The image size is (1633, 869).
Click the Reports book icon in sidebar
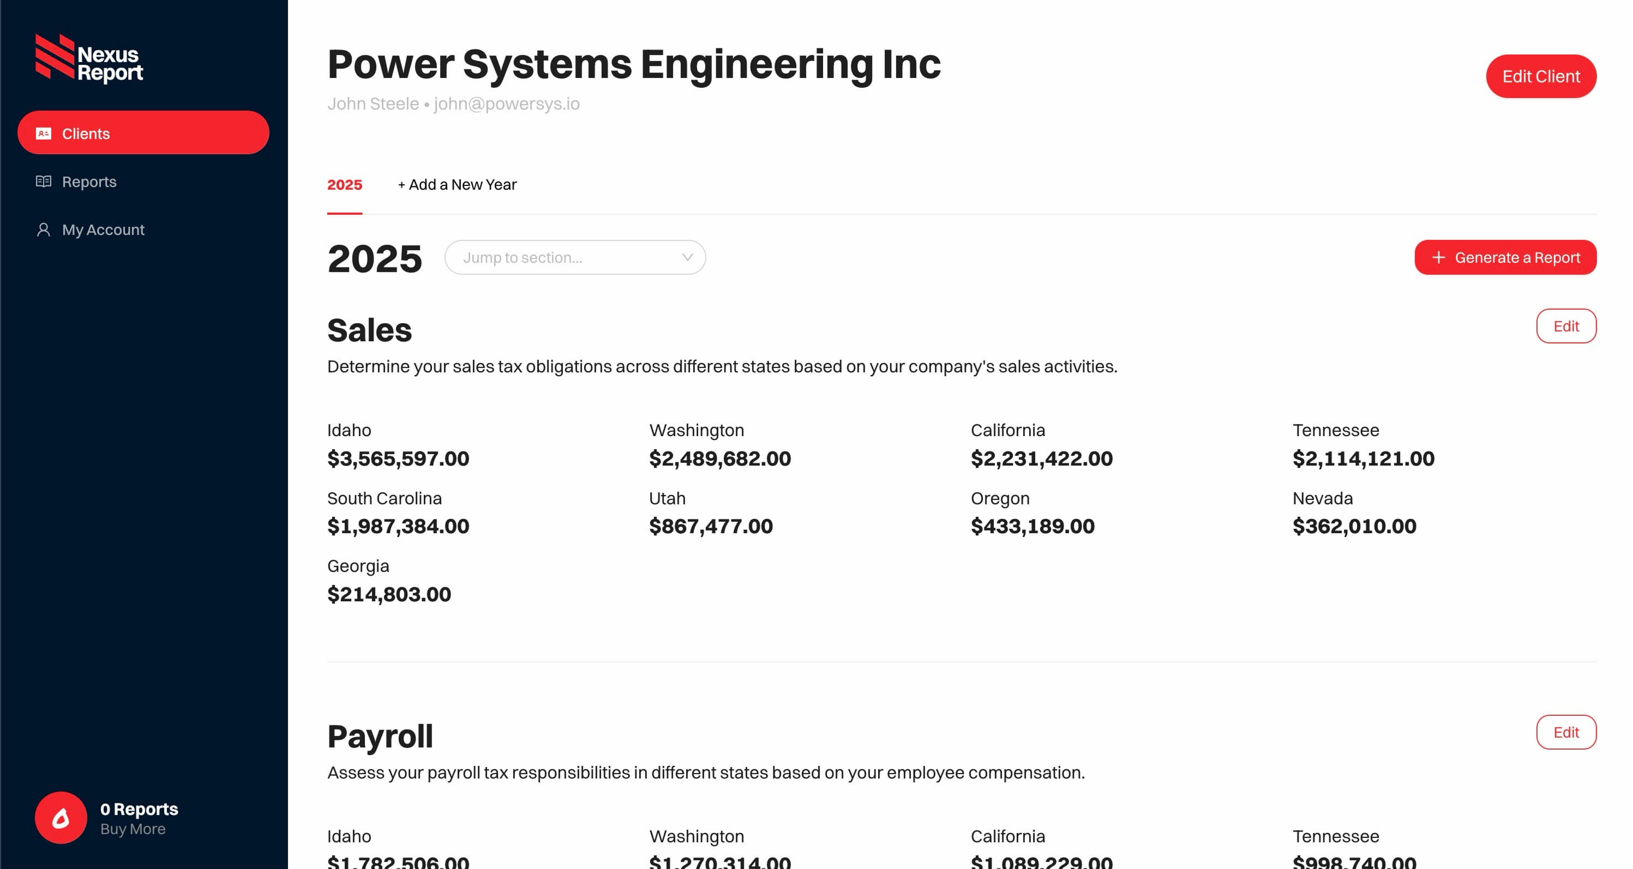click(44, 182)
